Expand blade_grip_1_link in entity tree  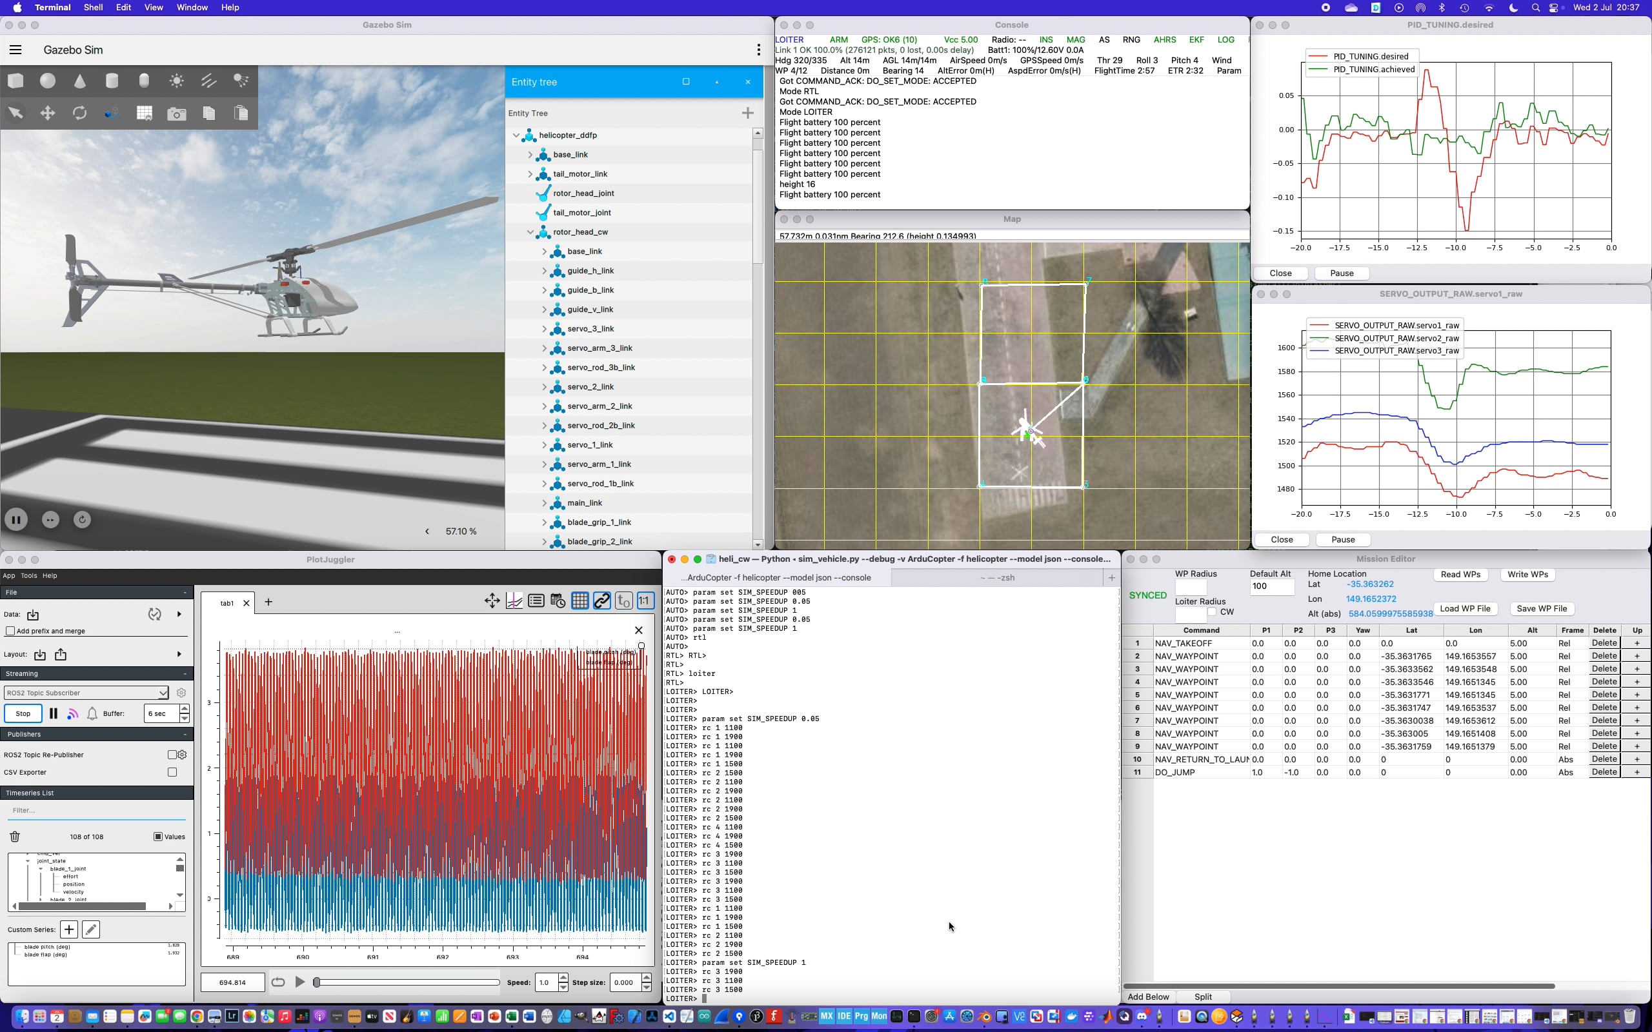coord(545,523)
